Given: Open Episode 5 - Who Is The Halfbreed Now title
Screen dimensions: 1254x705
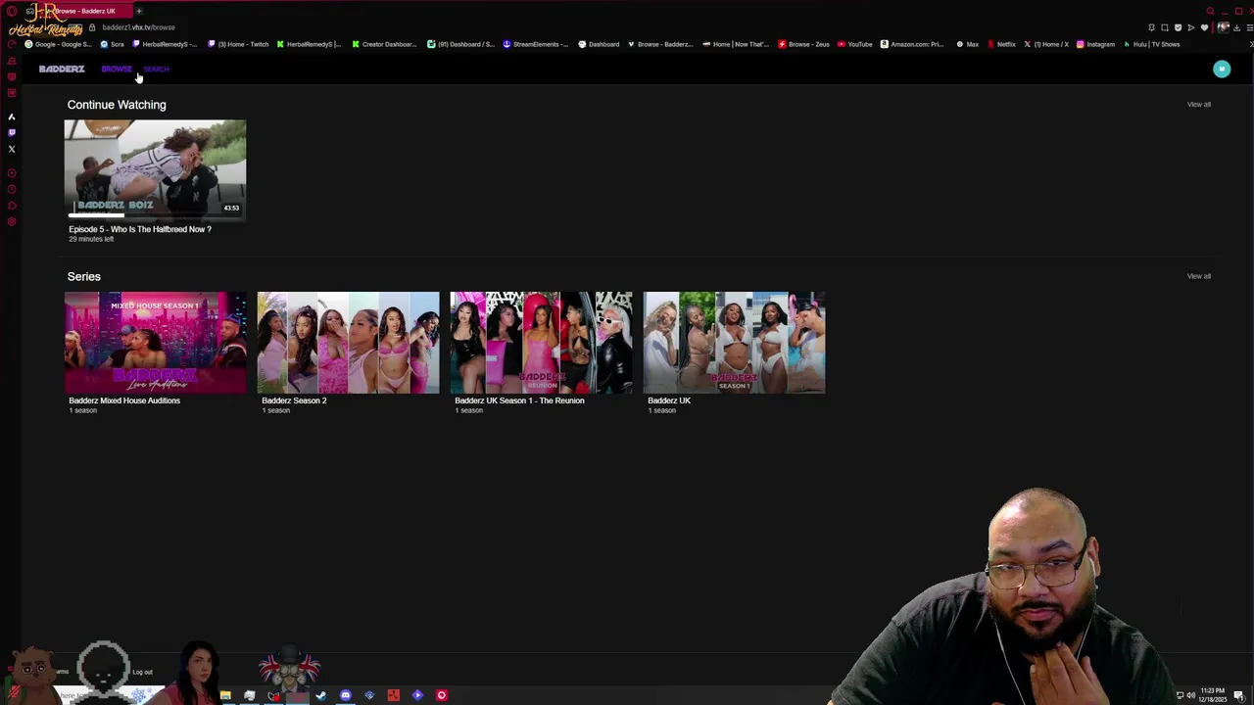Looking at the screenshot, I should (x=140, y=229).
